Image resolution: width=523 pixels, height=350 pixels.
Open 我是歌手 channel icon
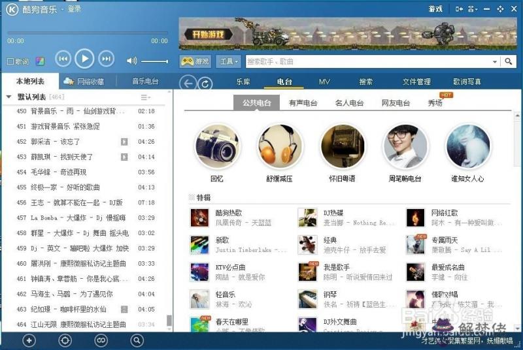click(307, 272)
